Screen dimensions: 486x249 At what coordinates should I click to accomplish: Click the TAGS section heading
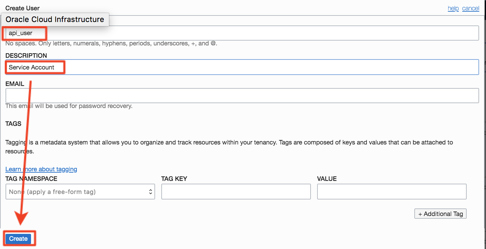(13, 124)
